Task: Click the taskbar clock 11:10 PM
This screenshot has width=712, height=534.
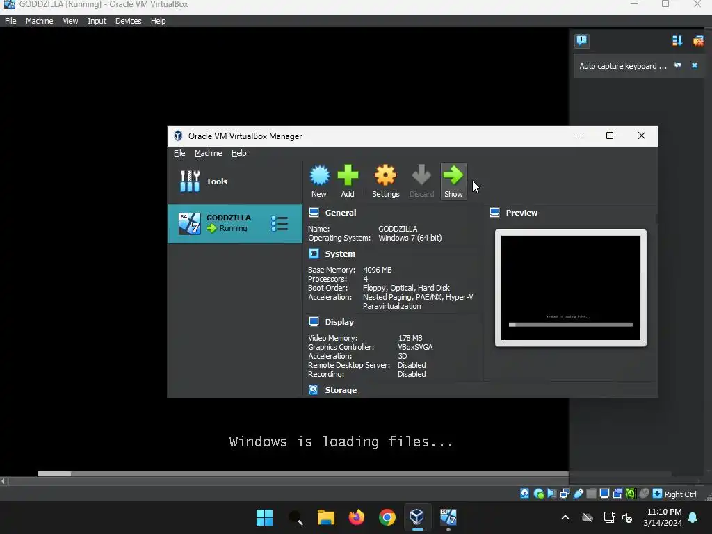Action: [664, 512]
